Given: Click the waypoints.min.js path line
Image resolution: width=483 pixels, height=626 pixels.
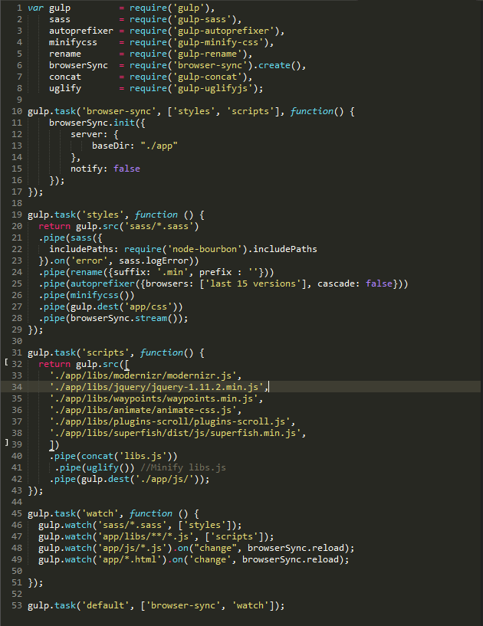Looking at the screenshot, I should click(156, 398).
